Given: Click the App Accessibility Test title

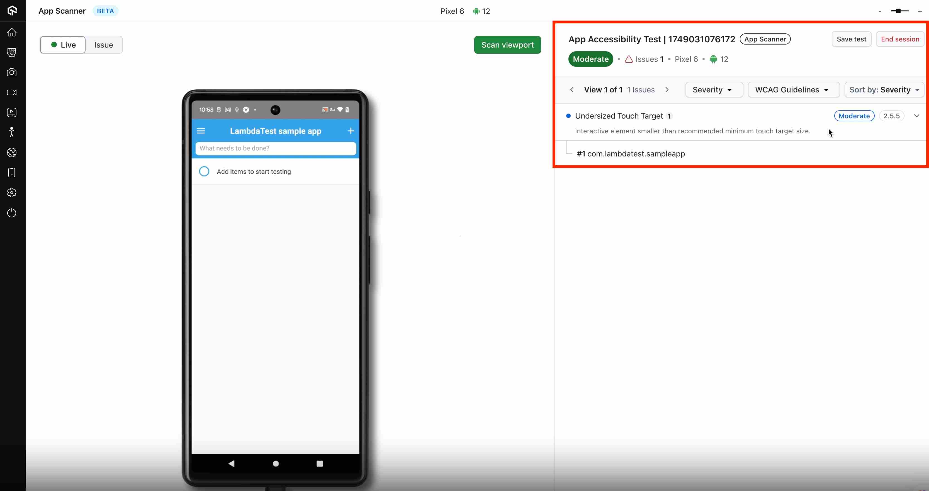Looking at the screenshot, I should [x=652, y=39].
